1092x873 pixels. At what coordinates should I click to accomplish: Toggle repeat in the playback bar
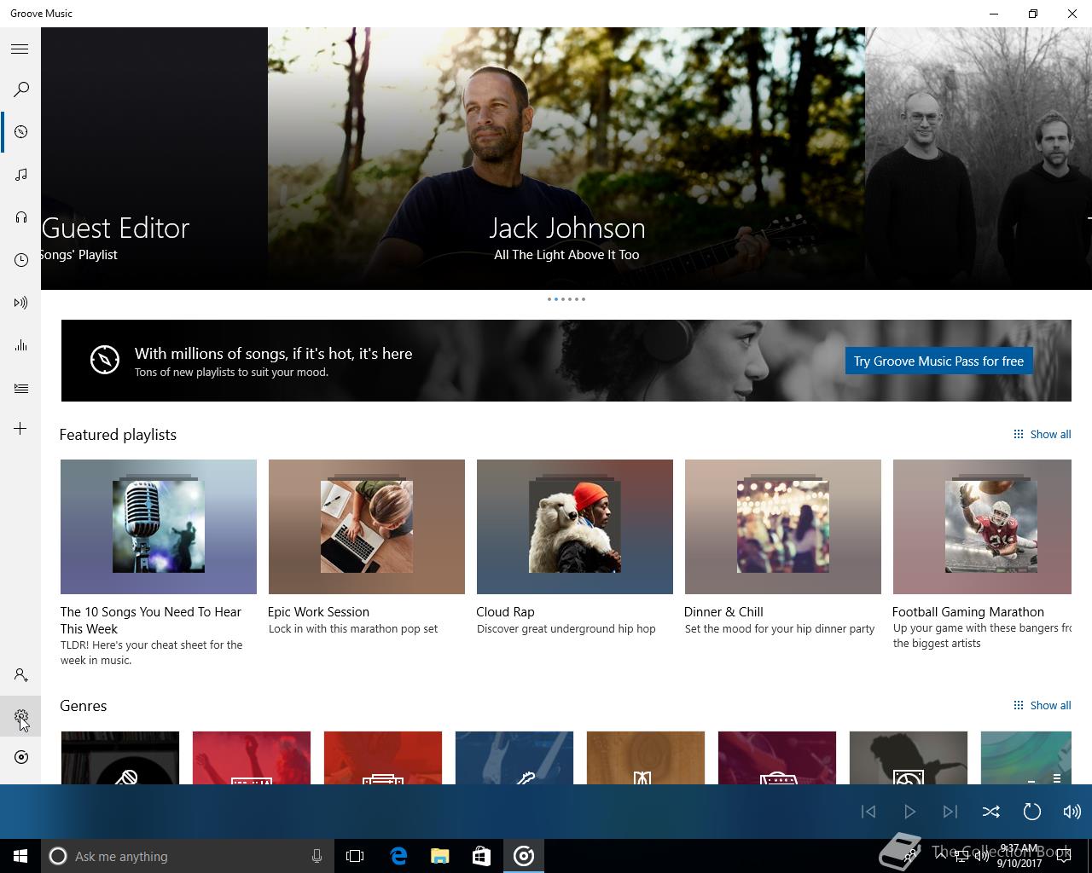[x=1031, y=812]
